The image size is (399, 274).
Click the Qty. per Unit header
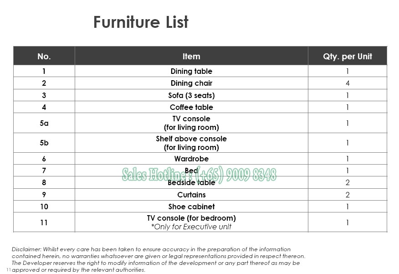tap(348, 57)
